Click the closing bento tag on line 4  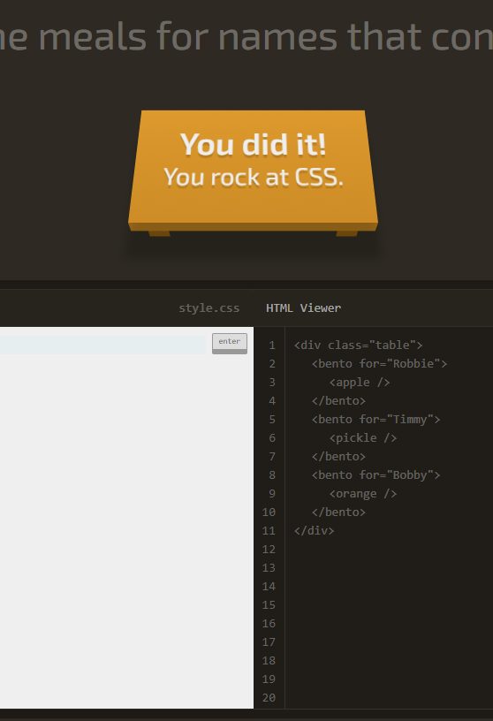pos(338,401)
